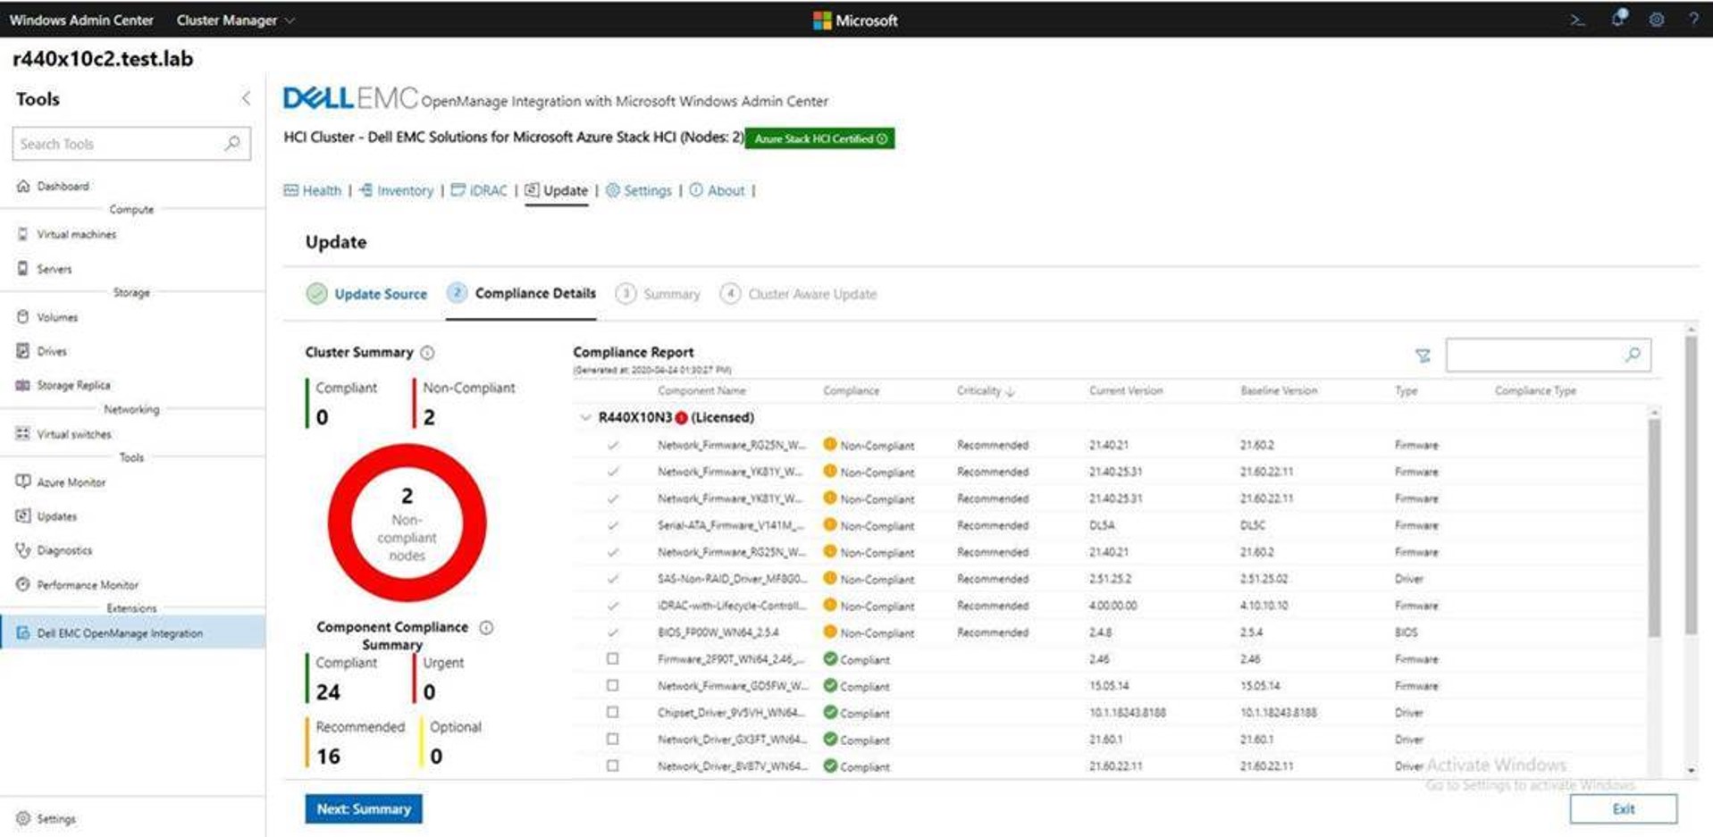Toggle checkmark for Serial-ATA_Firmware row
The height and width of the screenshot is (837, 1713).
point(612,525)
